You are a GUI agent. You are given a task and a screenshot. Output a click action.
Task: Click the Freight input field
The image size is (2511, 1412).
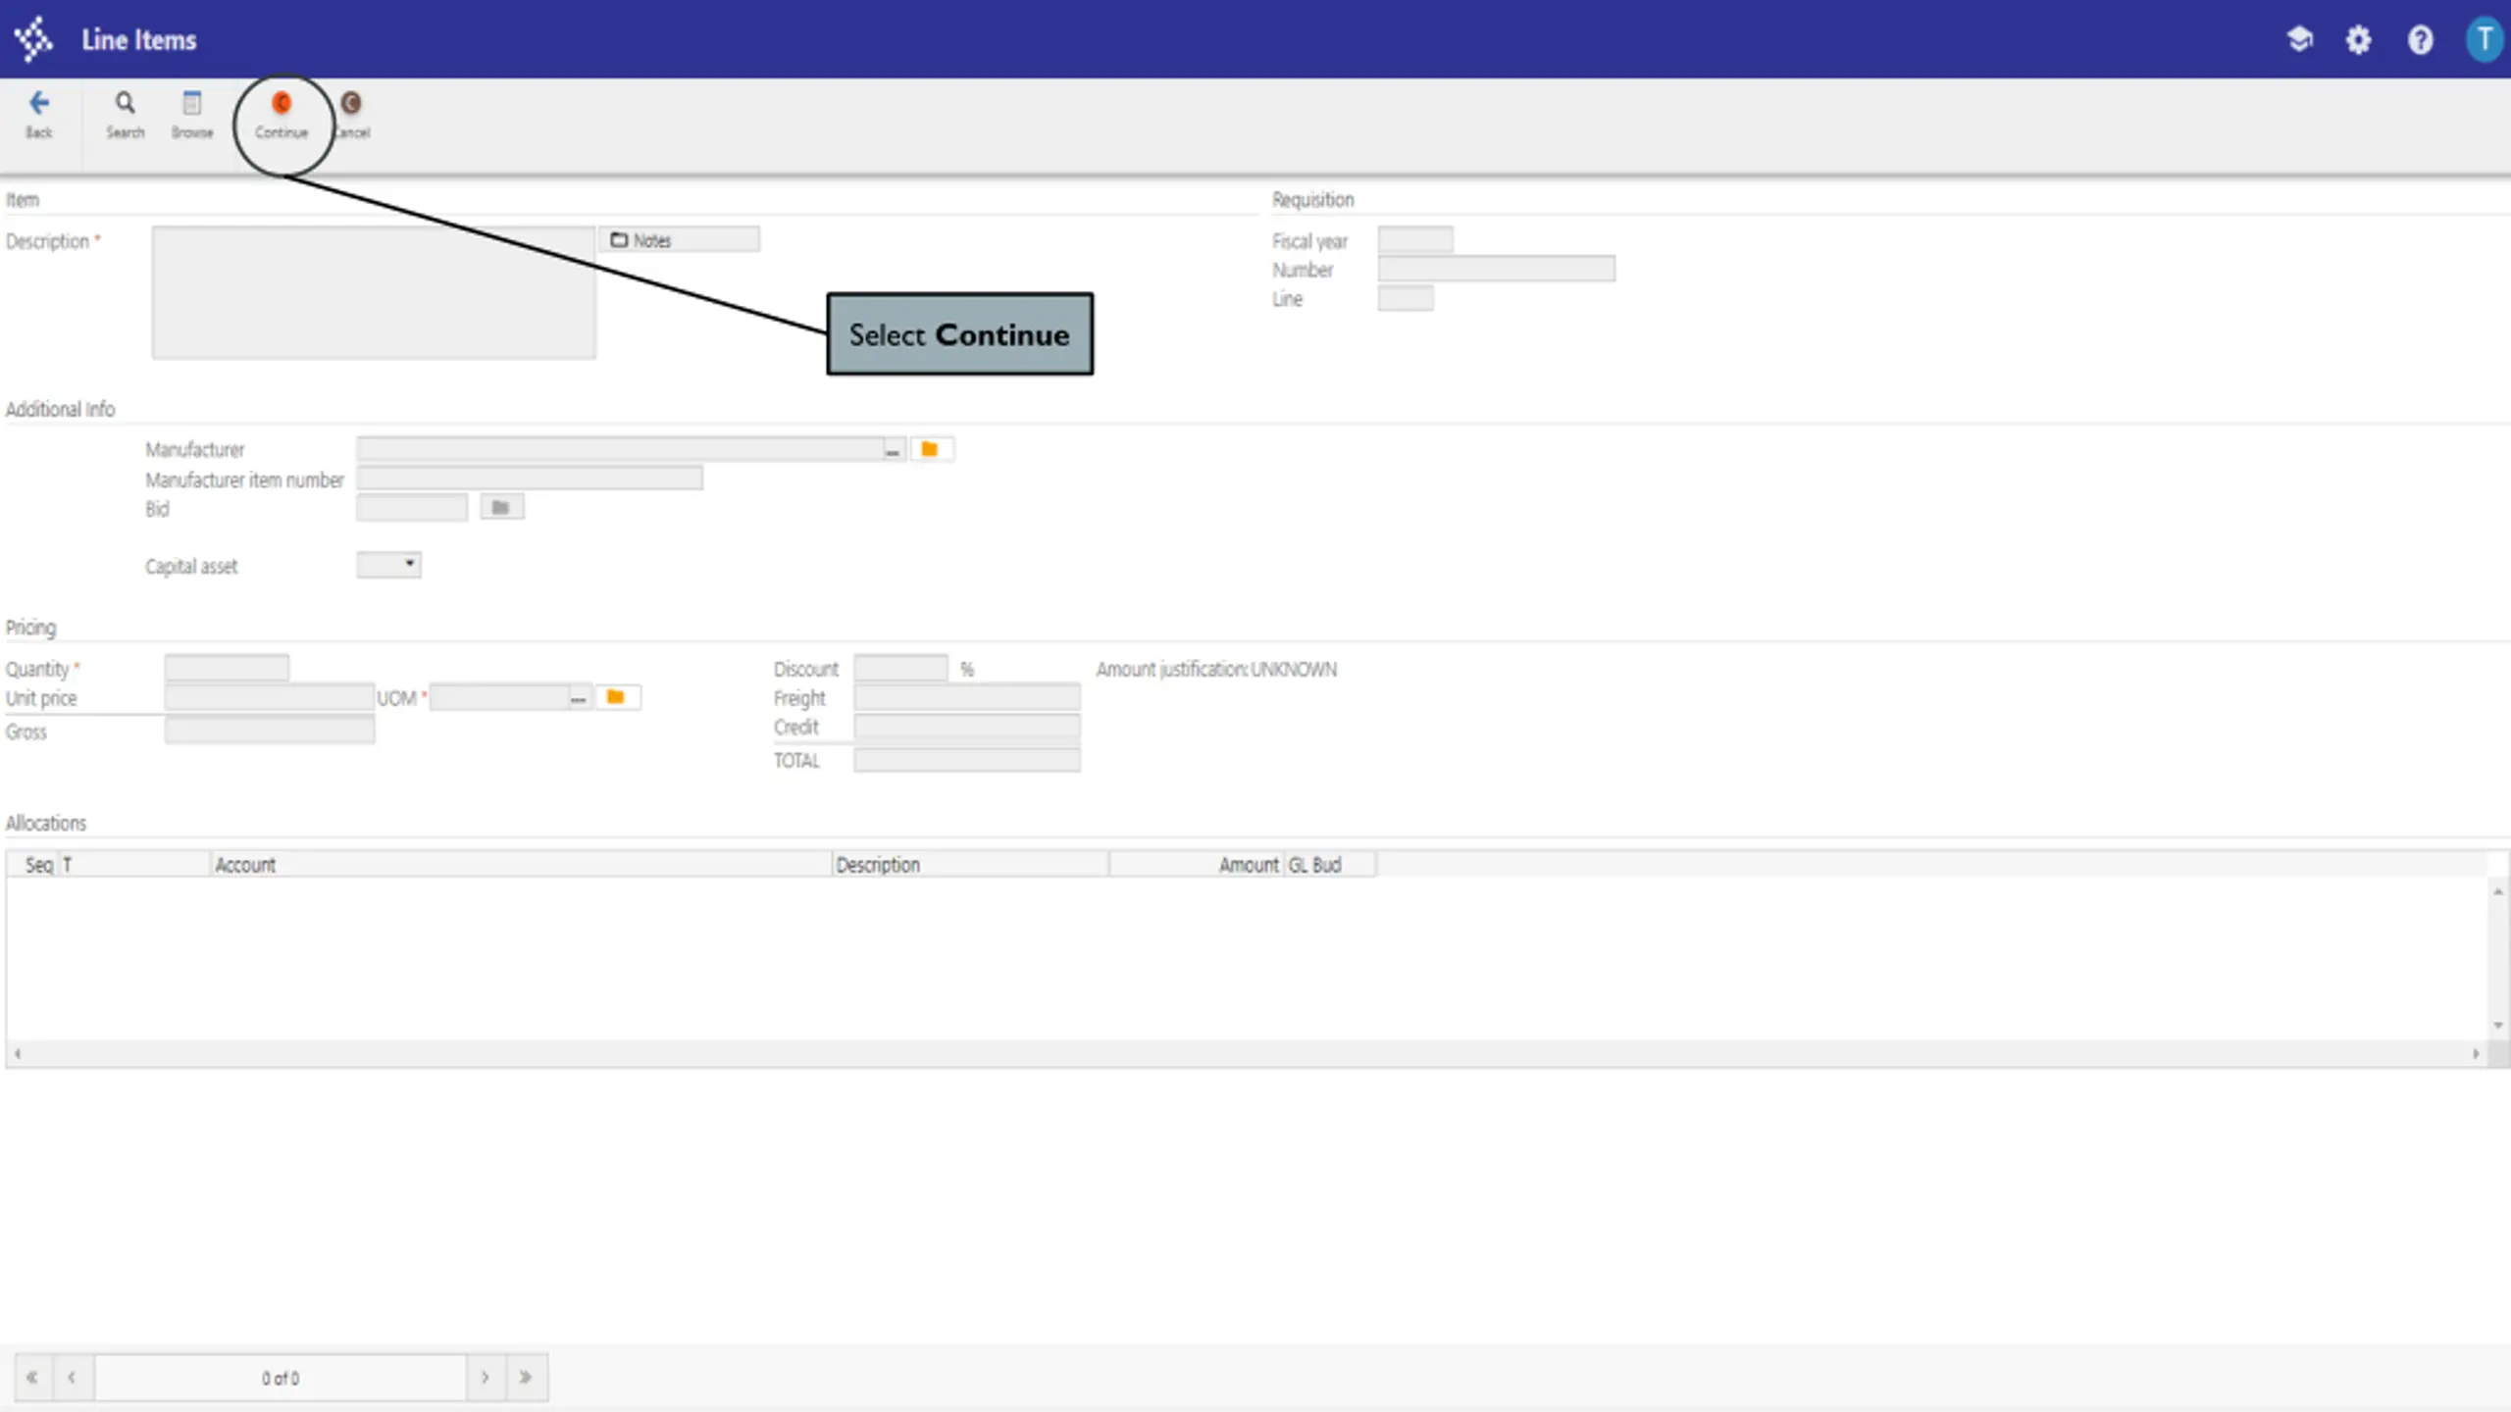coord(967,697)
